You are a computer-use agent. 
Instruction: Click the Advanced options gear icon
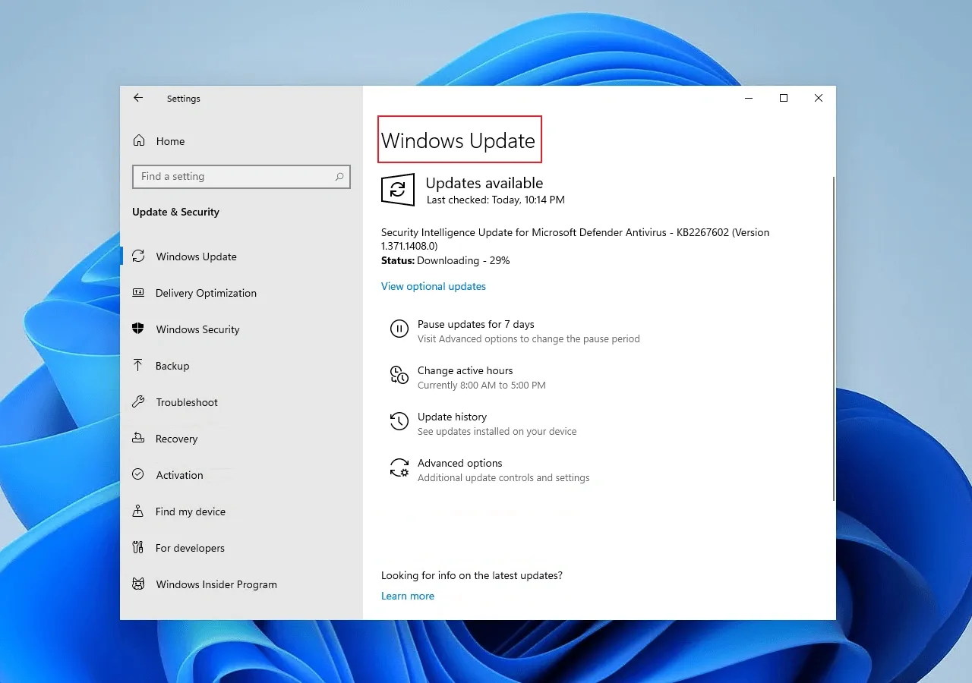tap(399, 467)
